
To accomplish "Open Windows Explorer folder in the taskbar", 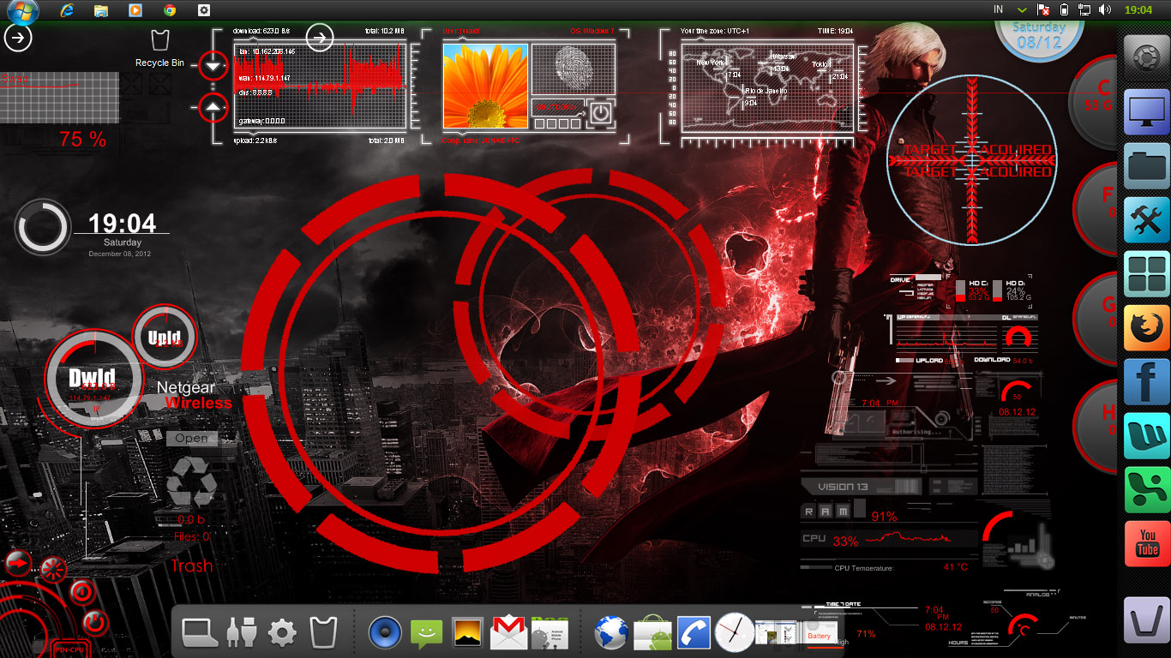I will [x=100, y=10].
